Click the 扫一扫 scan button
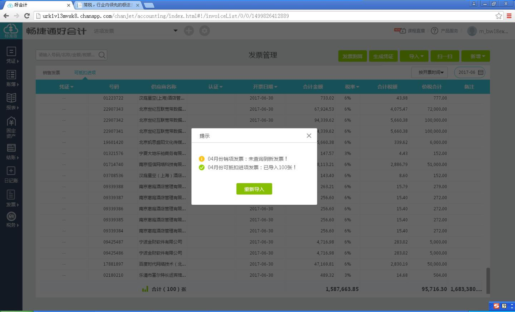 click(445, 56)
